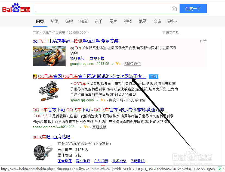225x172 pixels.
Task: Go to the 地图 tab
Action: click(143, 21)
